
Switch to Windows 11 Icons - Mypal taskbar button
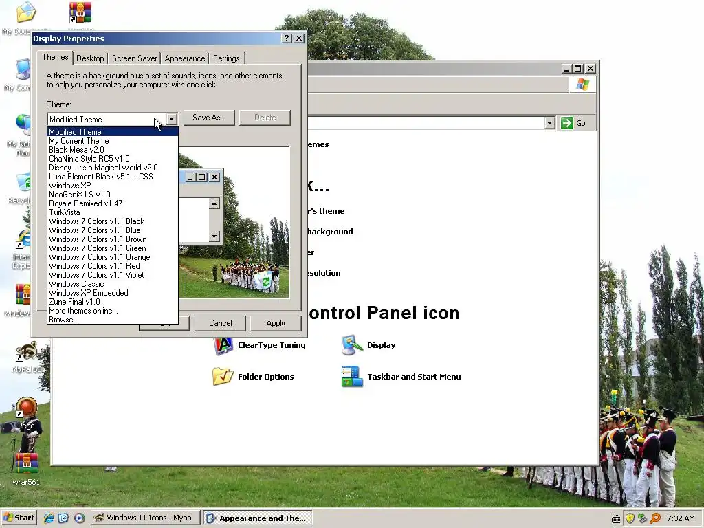tap(146, 518)
